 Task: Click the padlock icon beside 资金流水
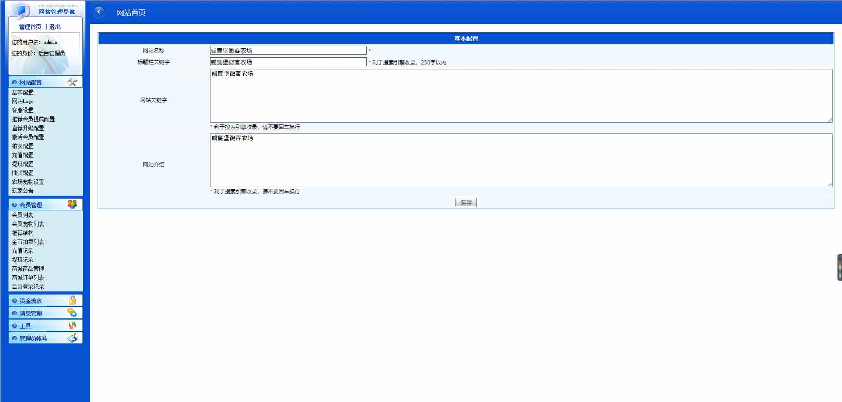point(72,300)
